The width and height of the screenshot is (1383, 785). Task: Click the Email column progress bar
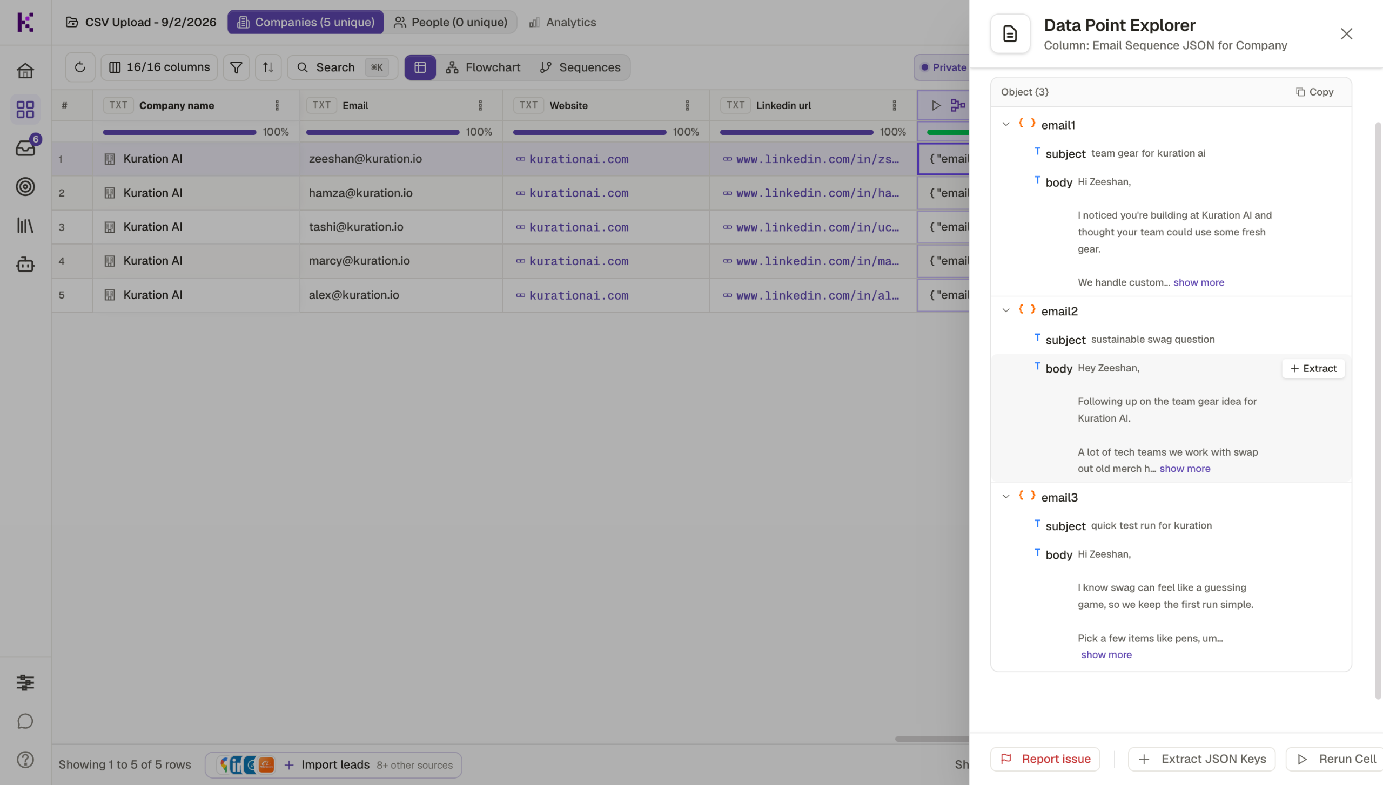(x=382, y=132)
